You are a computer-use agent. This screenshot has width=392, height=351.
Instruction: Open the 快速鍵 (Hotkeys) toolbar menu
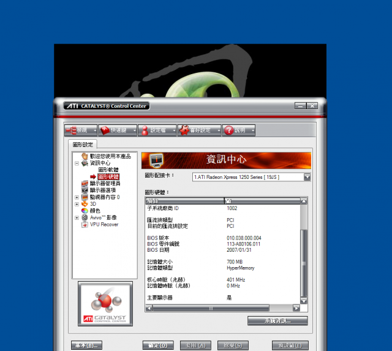(x=118, y=130)
